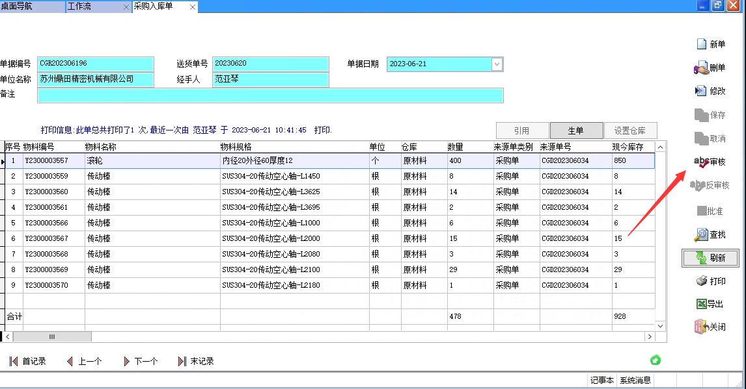Viewport: 746px width, 389px height.
Task: Switch to the 桌面导航 tab
Action: 16,6
